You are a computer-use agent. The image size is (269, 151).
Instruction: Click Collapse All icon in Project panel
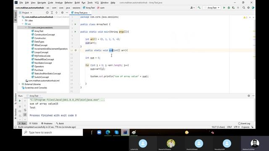(x=56, y=13)
